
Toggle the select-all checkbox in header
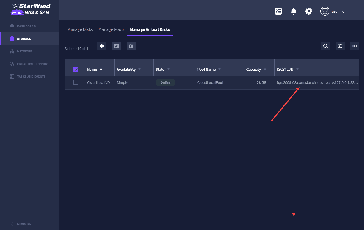[76, 70]
